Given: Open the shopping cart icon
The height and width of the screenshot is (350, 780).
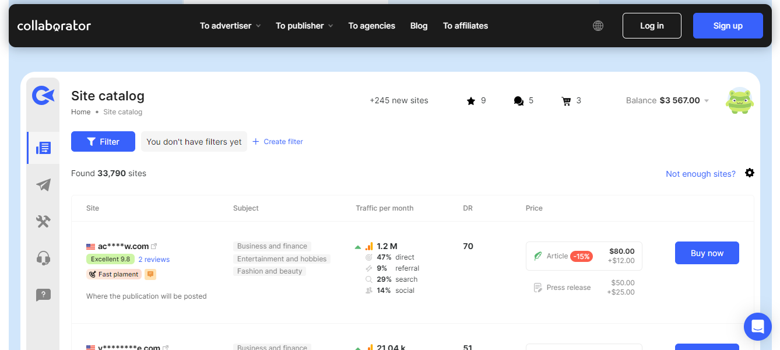Looking at the screenshot, I should 566,101.
